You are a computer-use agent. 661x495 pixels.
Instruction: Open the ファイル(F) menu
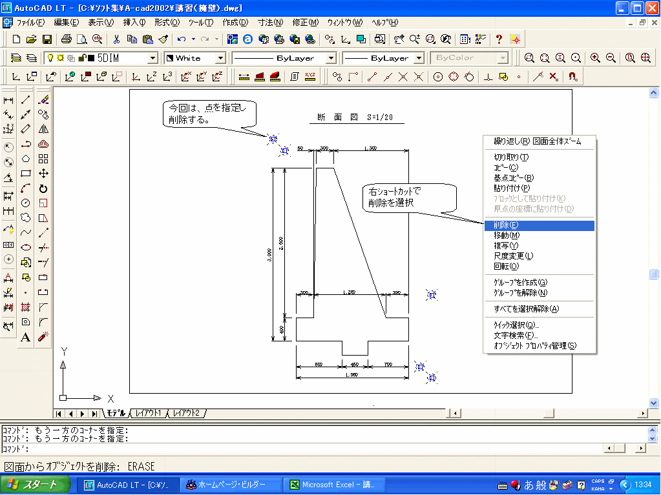pyautogui.click(x=30, y=23)
